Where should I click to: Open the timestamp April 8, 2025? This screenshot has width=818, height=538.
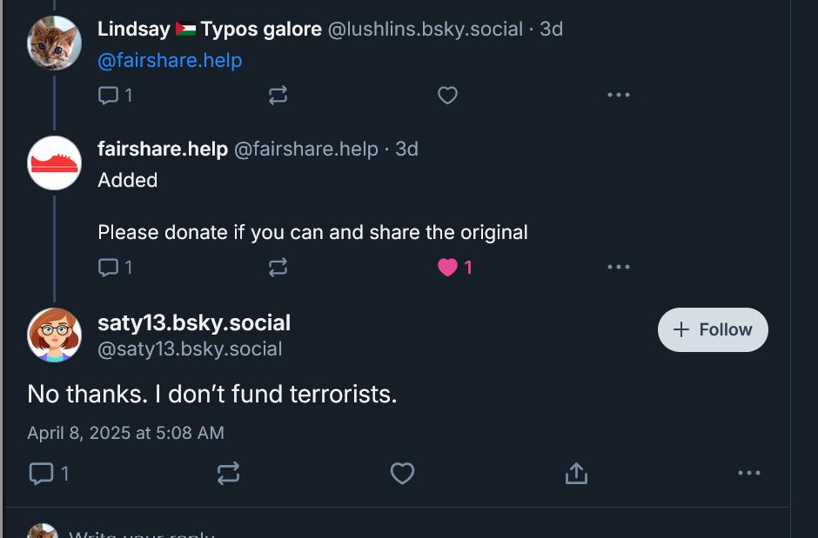(124, 432)
